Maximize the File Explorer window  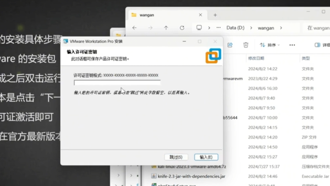point(323,12)
